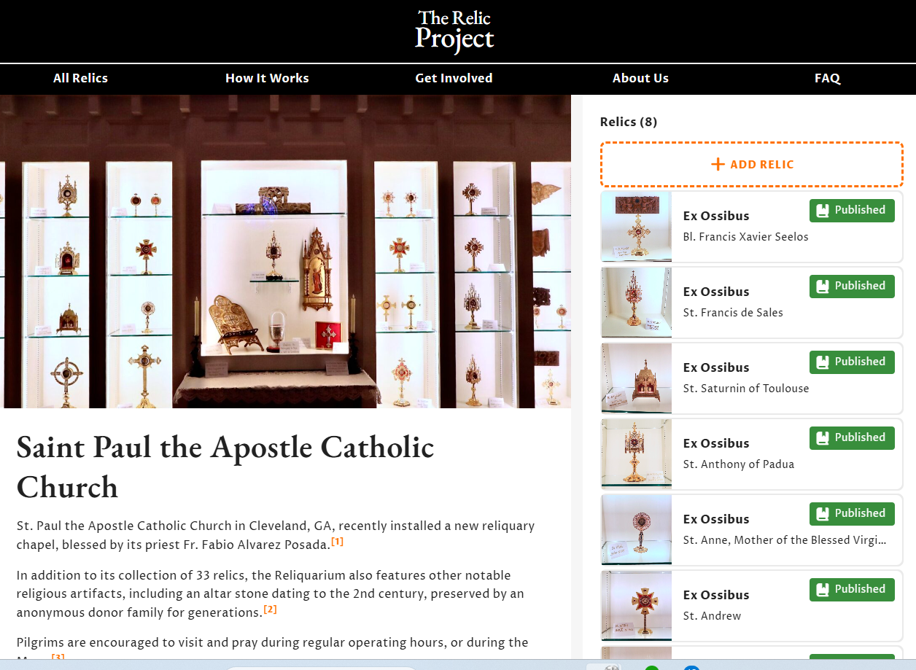The image size is (916, 670).
Task: Click Published badge for Bl. Francis Xavier Seelos
Action: 851,211
